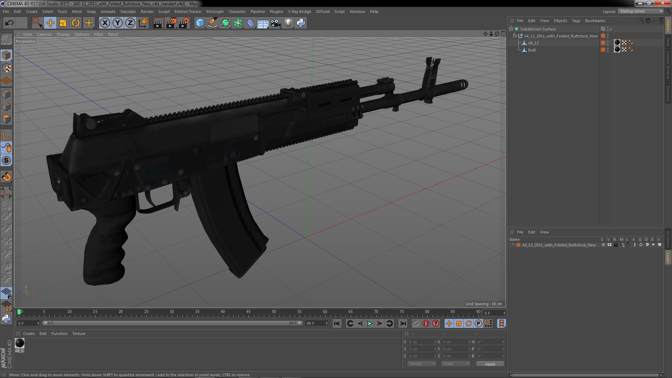
Task: Open the Scale mode dropdown
Action: 455,364
